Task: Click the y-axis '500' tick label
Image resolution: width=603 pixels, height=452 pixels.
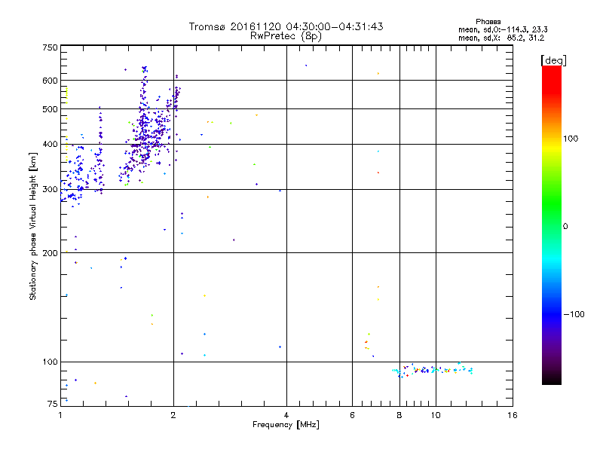Action: (50, 109)
